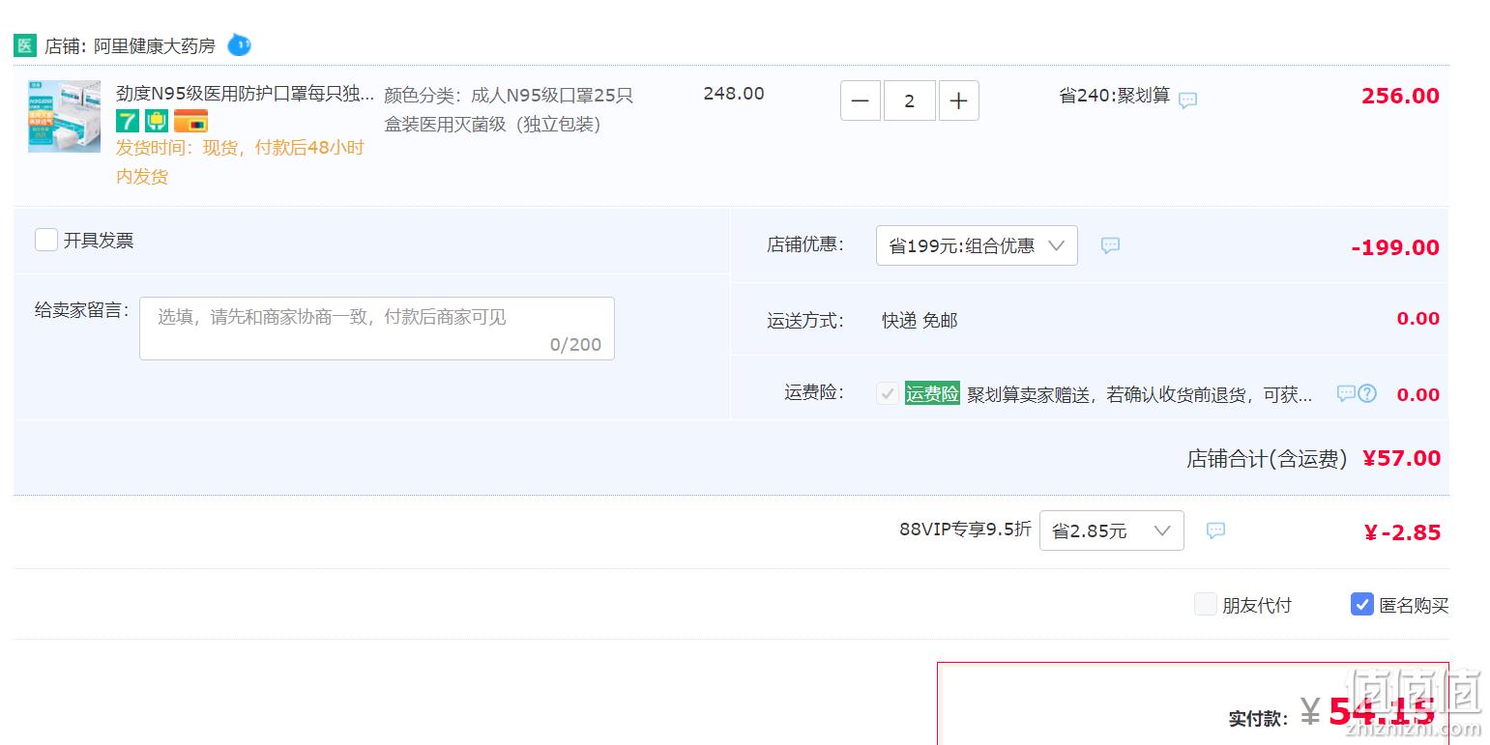Image resolution: width=1490 pixels, height=745 pixels.
Task: Click the 颜色分类 成人N95级口罩25只 variant text
Action: pyautogui.click(x=509, y=110)
